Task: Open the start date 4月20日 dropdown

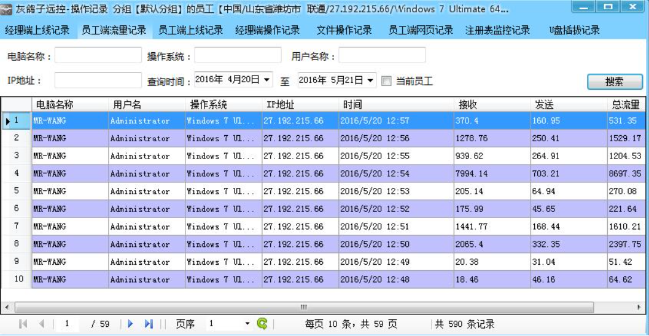Action: [267, 80]
